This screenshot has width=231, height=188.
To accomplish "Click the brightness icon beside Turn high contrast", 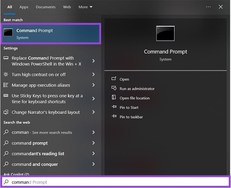I will point(6,74).
